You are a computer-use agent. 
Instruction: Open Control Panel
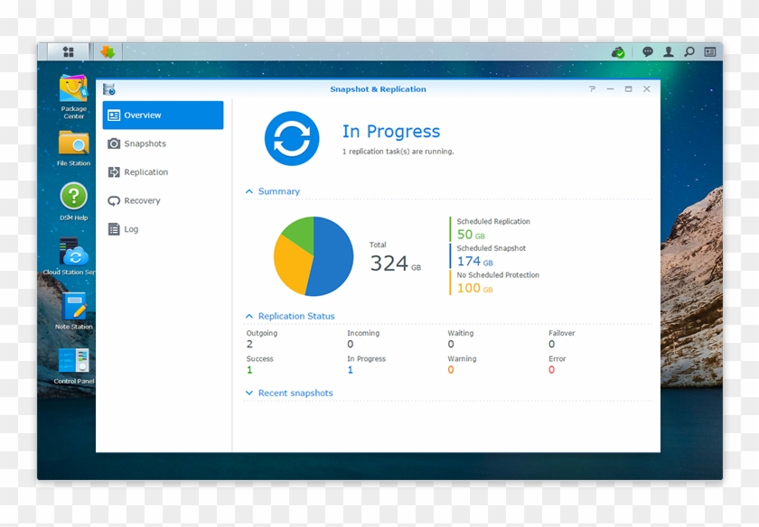pyautogui.click(x=72, y=361)
